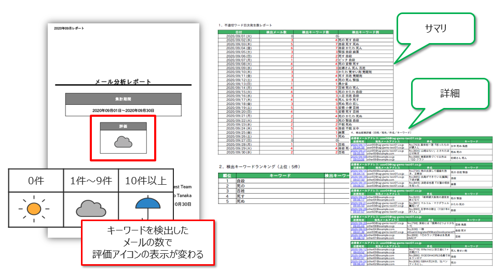
Task: Select the サマリ callout bubble
Action: coord(435,30)
